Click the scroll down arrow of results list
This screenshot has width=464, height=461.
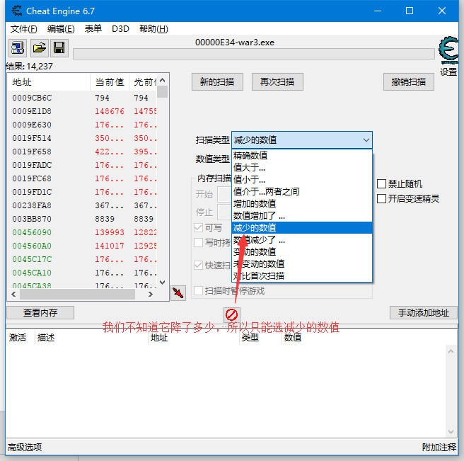(x=162, y=283)
